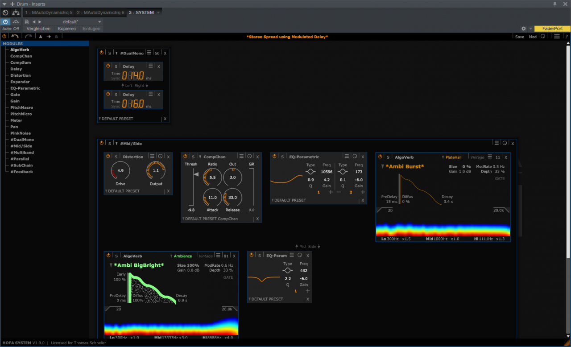This screenshot has height=347, width=571.
Task: Select PinkNoise in the modules list
Action: tap(21, 133)
